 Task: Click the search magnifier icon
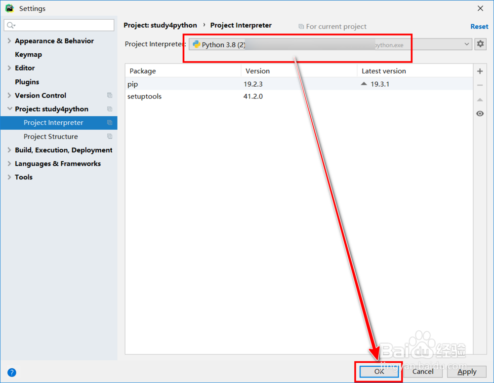pos(11,25)
